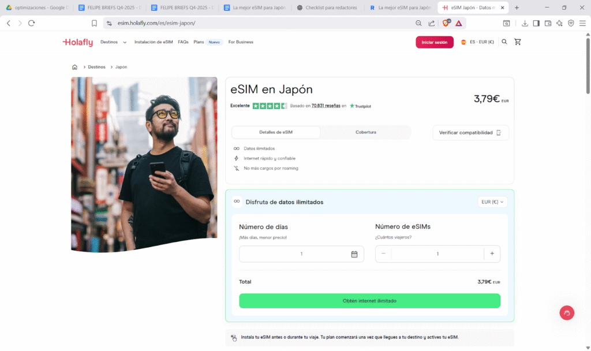
Task: Toggle the browser sidebar panel
Action: (x=536, y=23)
